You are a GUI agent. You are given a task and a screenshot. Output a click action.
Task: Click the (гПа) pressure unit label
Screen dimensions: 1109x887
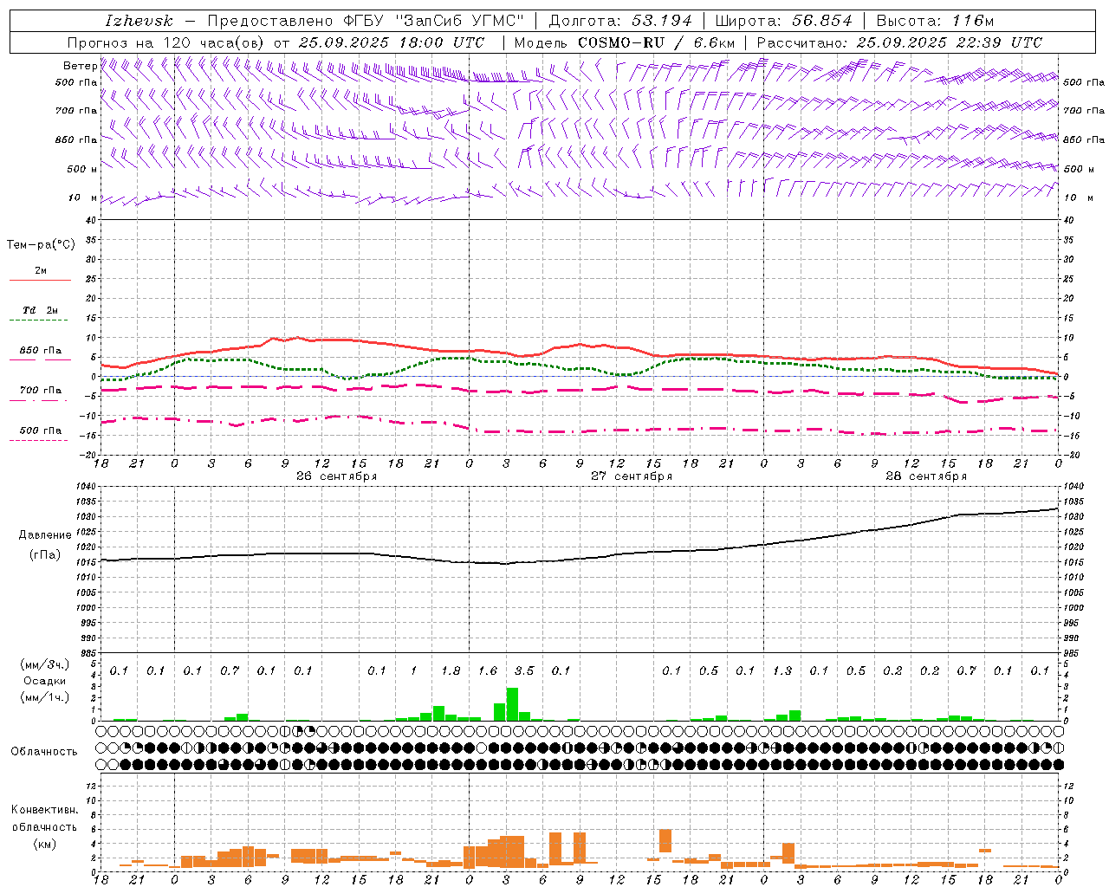(45, 555)
